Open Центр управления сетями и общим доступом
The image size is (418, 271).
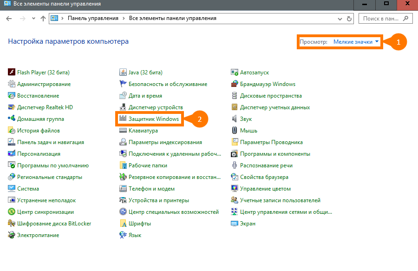click(x=286, y=212)
